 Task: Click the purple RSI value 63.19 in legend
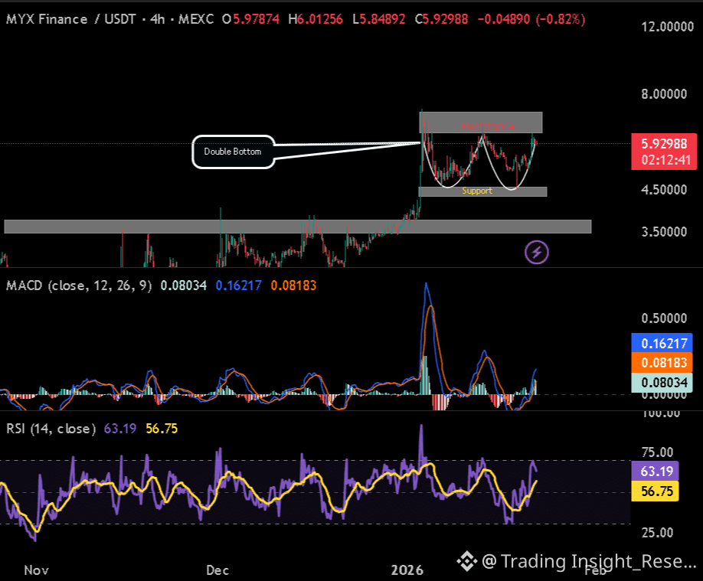pos(120,429)
